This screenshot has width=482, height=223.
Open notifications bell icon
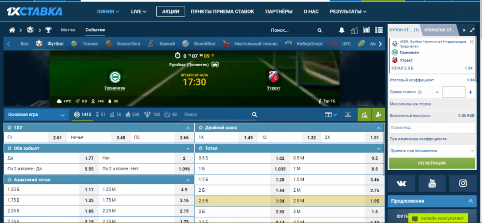coord(342,30)
